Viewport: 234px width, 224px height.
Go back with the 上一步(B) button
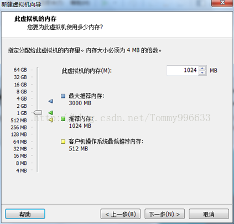tap(121, 214)
